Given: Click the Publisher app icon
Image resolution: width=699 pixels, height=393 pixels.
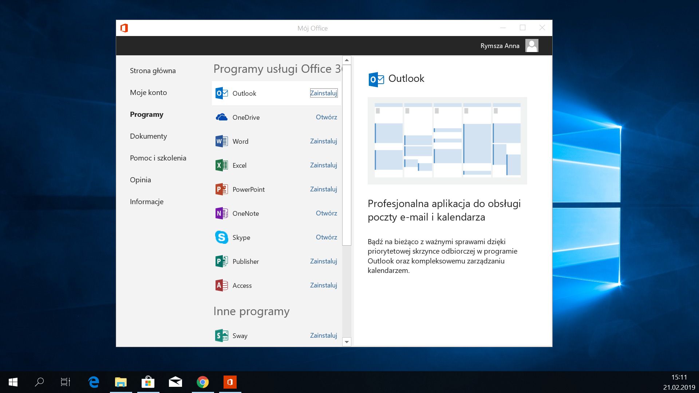Looking at the screenshot, I should pyautogui.click(x=221, y=261).
